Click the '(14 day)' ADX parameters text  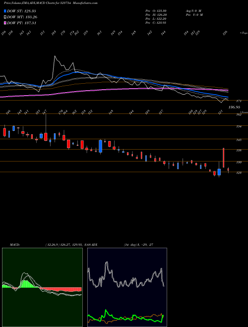(129, 245)
